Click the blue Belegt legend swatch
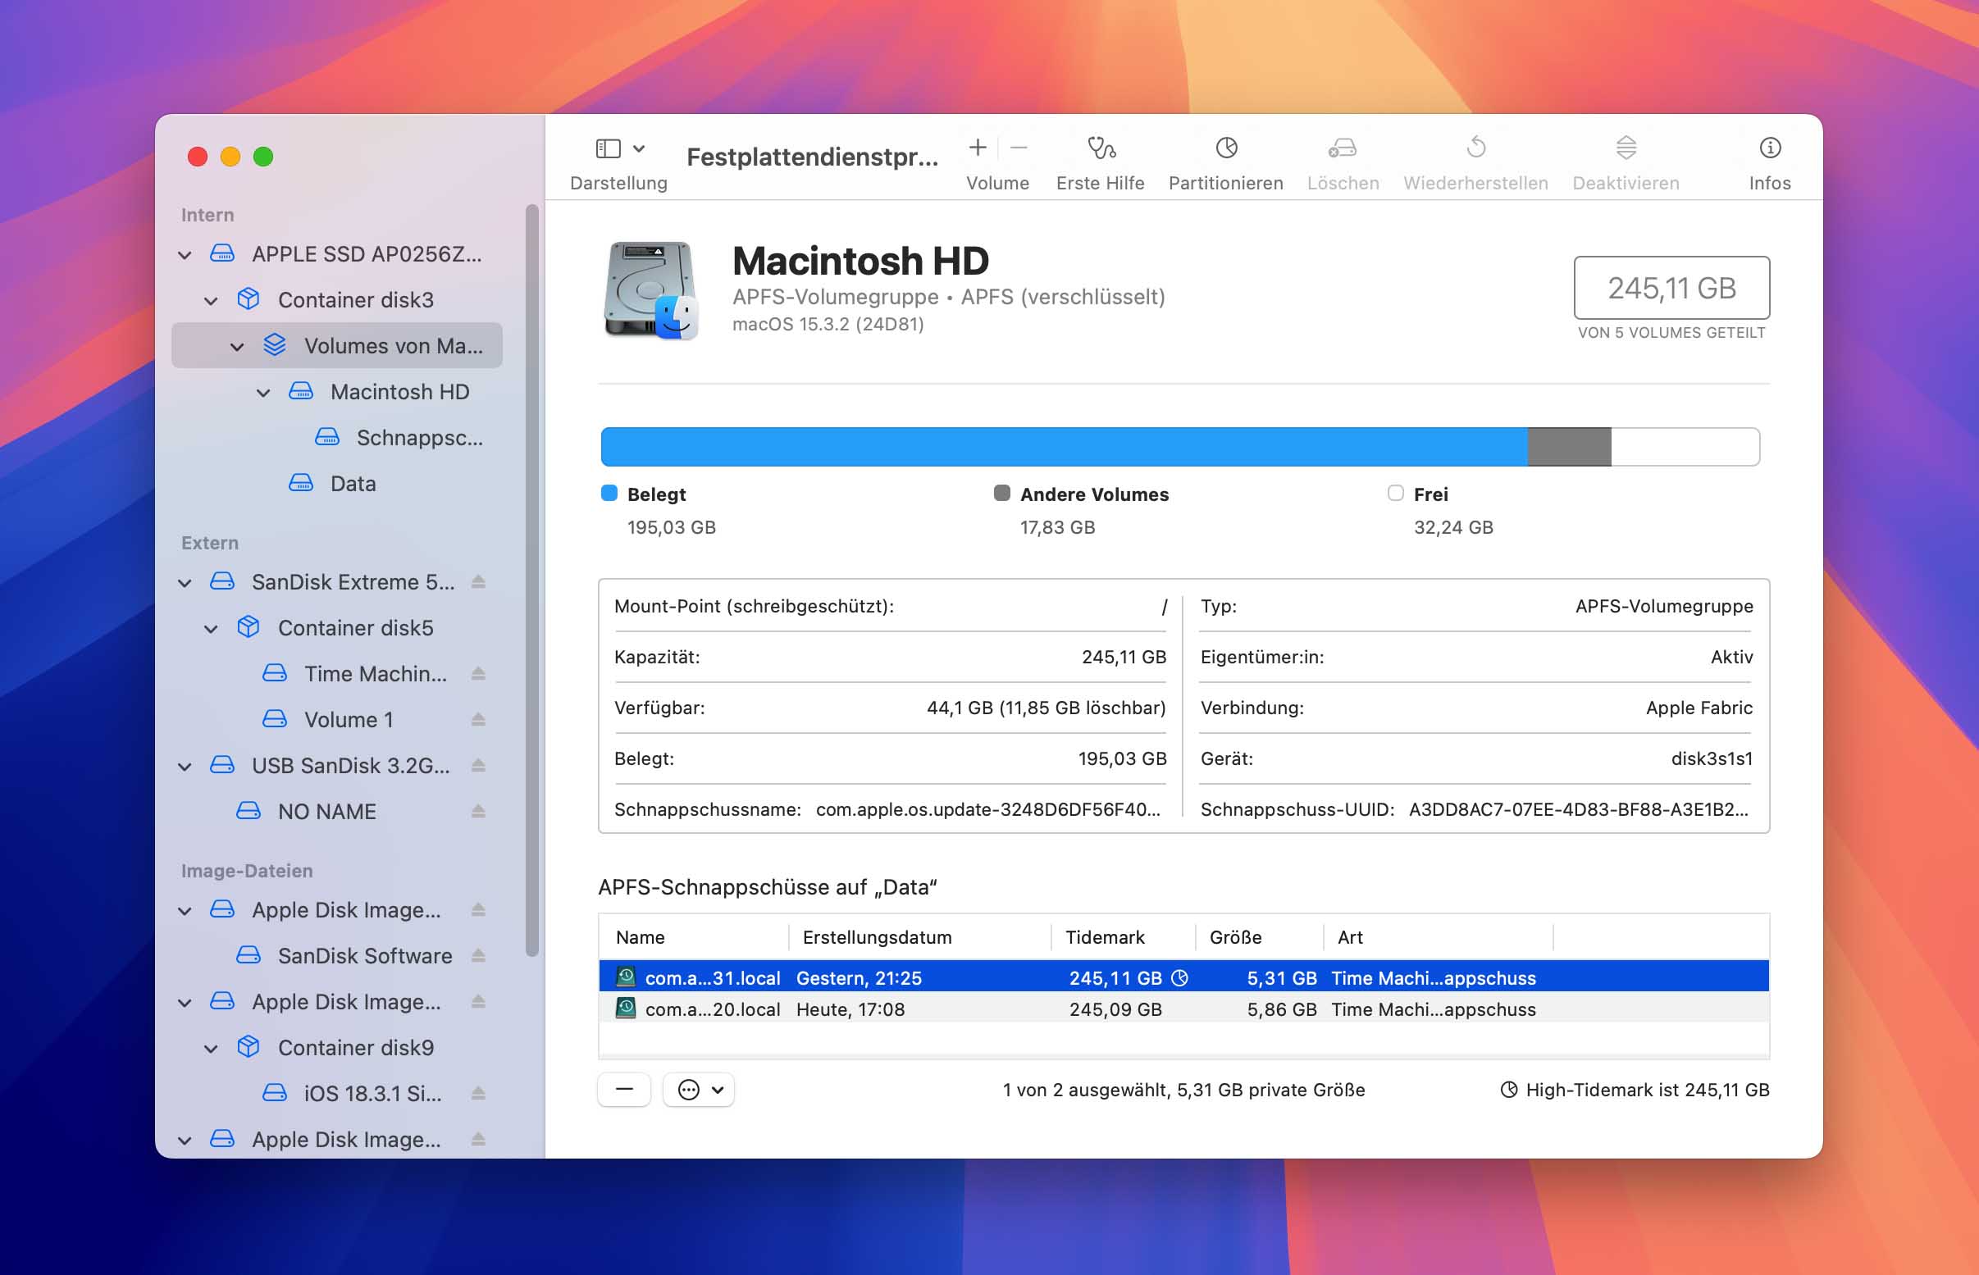This screenshot has height=1275, width=1979. tap(609, 494)
